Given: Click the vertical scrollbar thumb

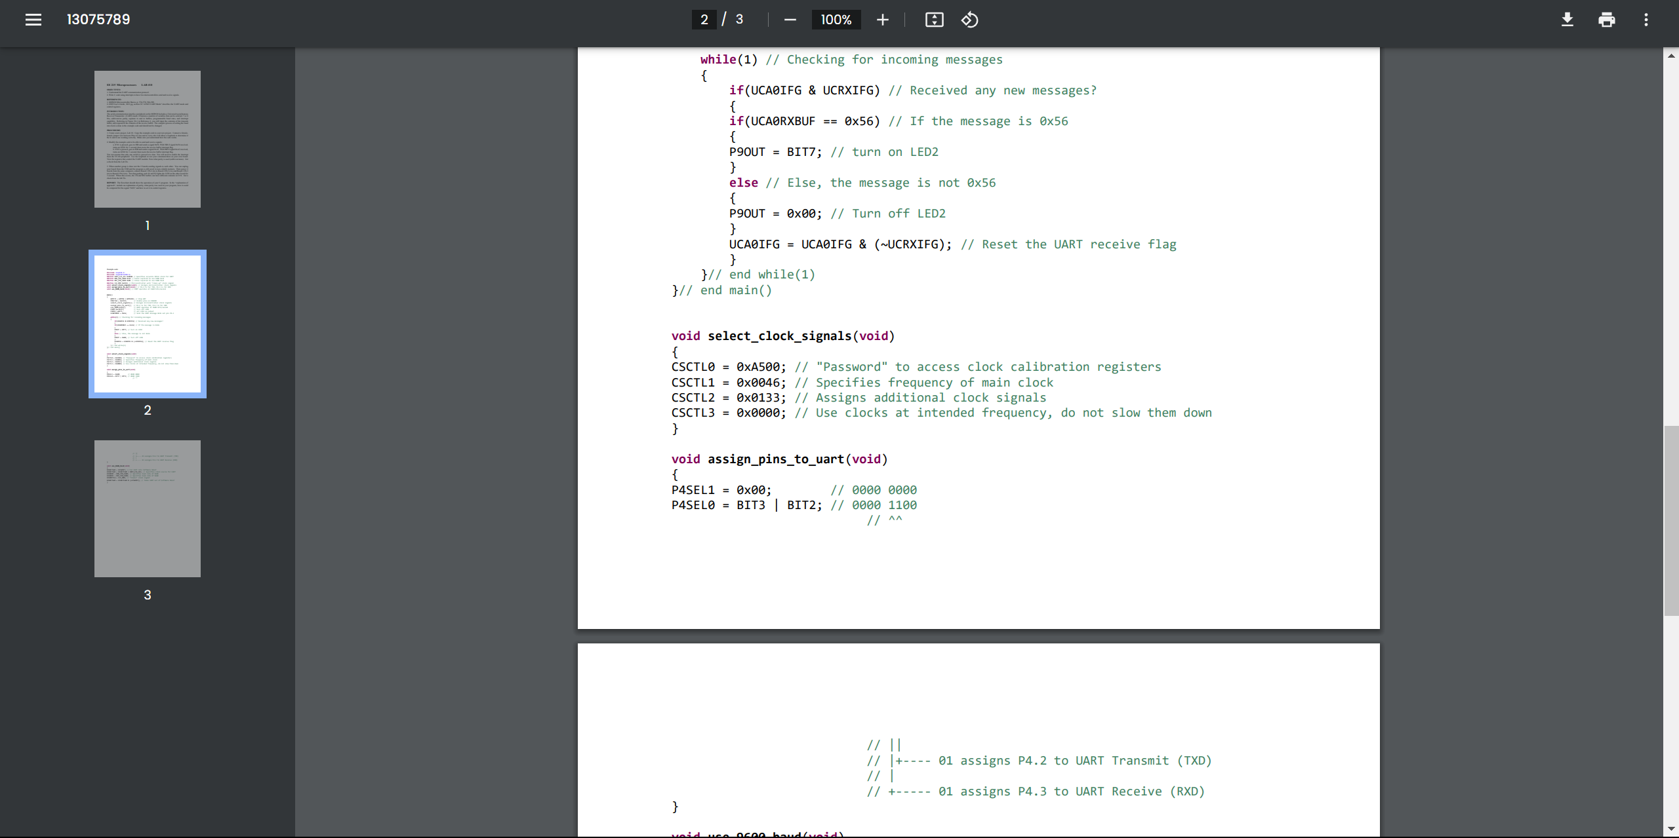Looking at the screenshot, I should coord(1671,521).
